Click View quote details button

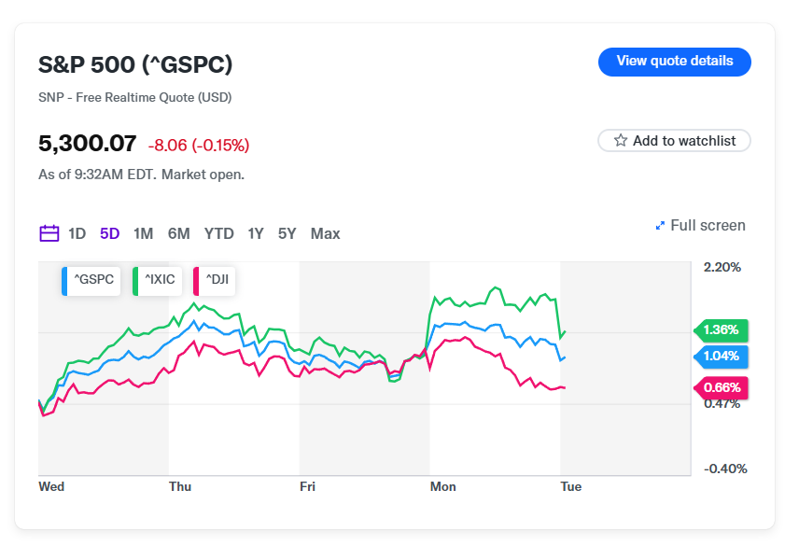point(674,62)
